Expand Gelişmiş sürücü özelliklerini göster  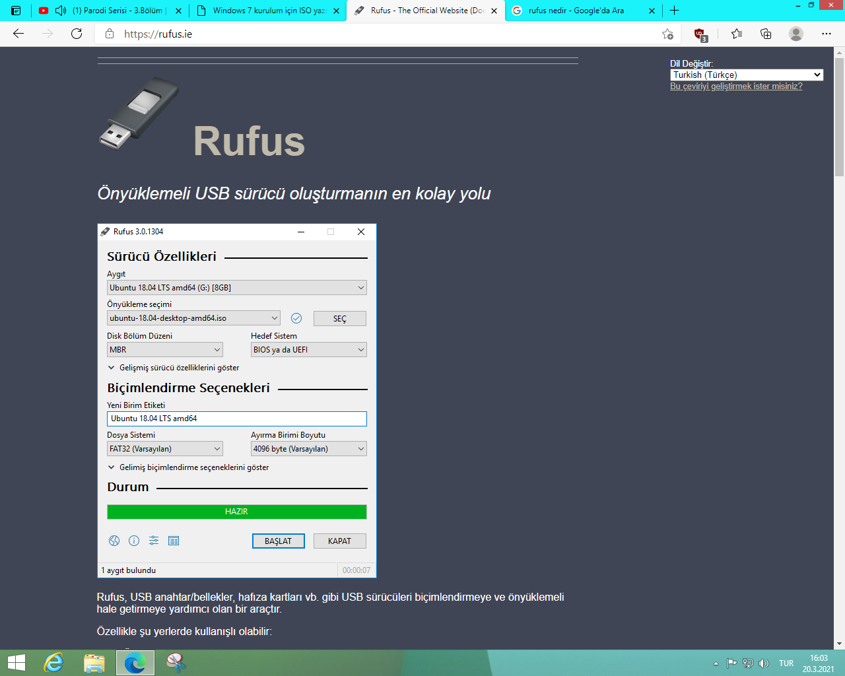(x=174, y=368)
